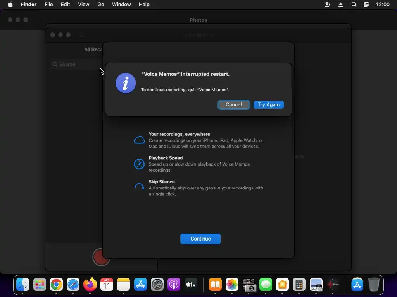
Task: Open the Help menu
Action: click(x=144, y=5)
